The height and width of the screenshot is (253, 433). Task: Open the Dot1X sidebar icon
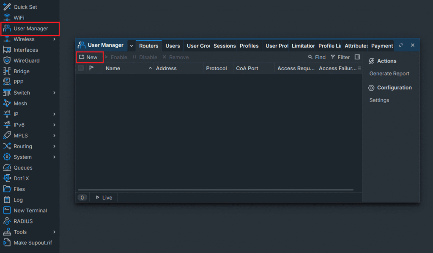click(x=7, y=179)
